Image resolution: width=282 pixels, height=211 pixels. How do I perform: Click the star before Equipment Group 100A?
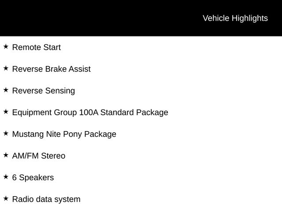(x=6, y=112)
